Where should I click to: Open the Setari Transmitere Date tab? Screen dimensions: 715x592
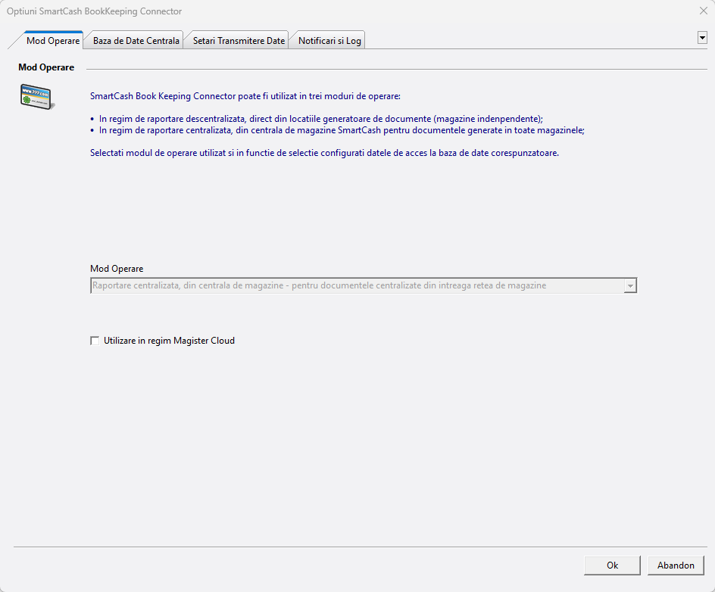239,41
